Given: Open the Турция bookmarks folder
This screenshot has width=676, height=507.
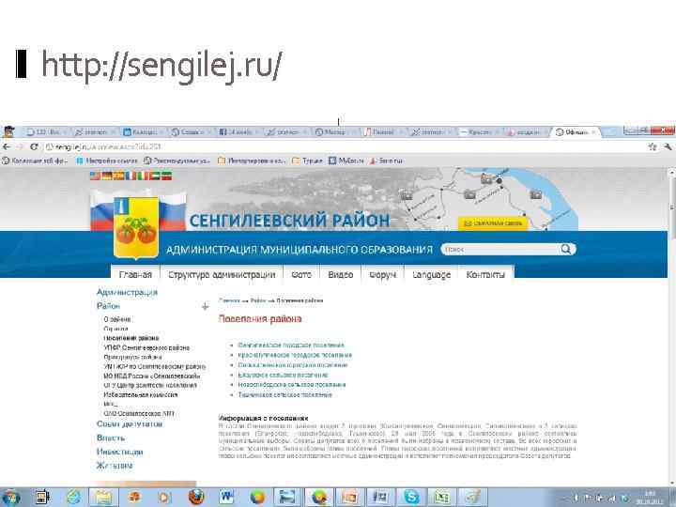Looking at the screenshot, I should point(307,161).
